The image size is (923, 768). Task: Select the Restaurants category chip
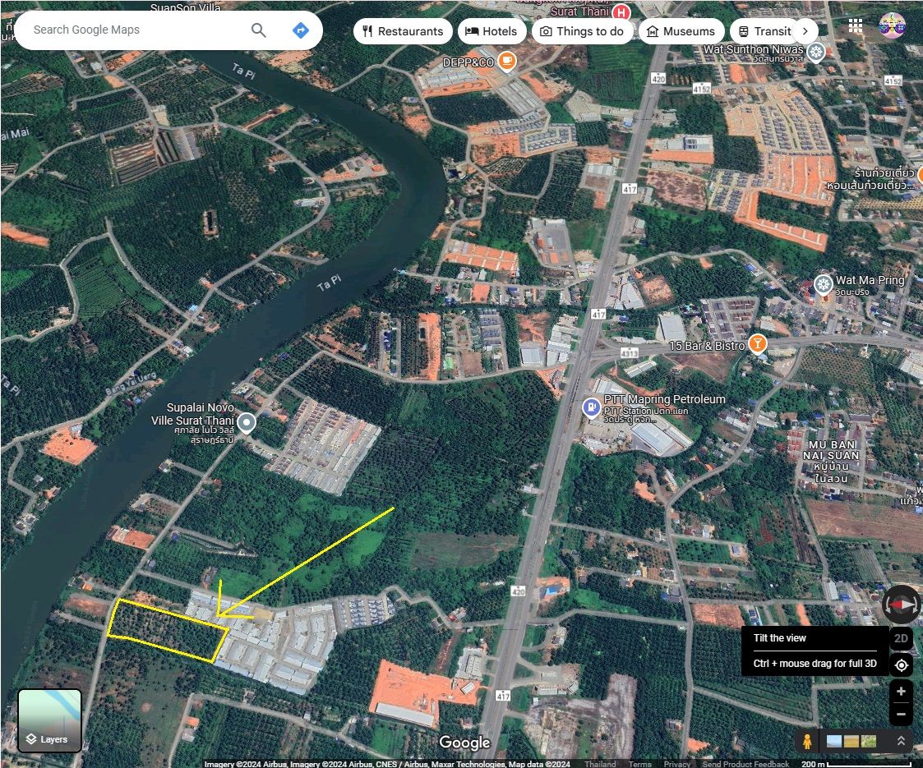click(403, 31)
